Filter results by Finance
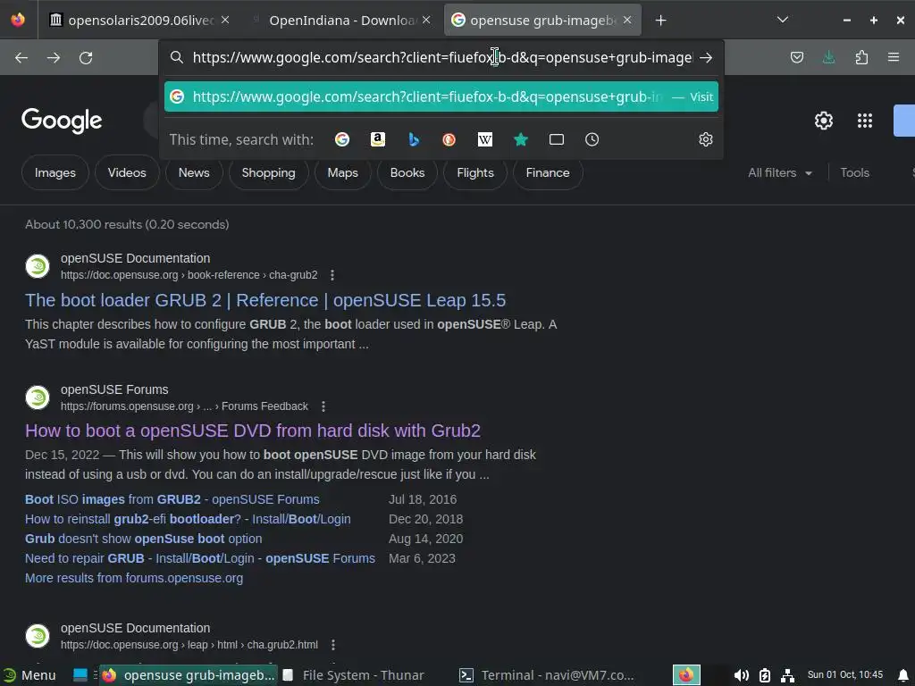Image resolution: width=915 pixels, height=686 pixels. (x=548, y=172)
